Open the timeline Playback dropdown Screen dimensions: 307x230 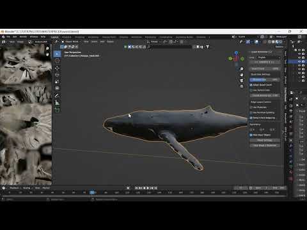(x=15, y=188)
